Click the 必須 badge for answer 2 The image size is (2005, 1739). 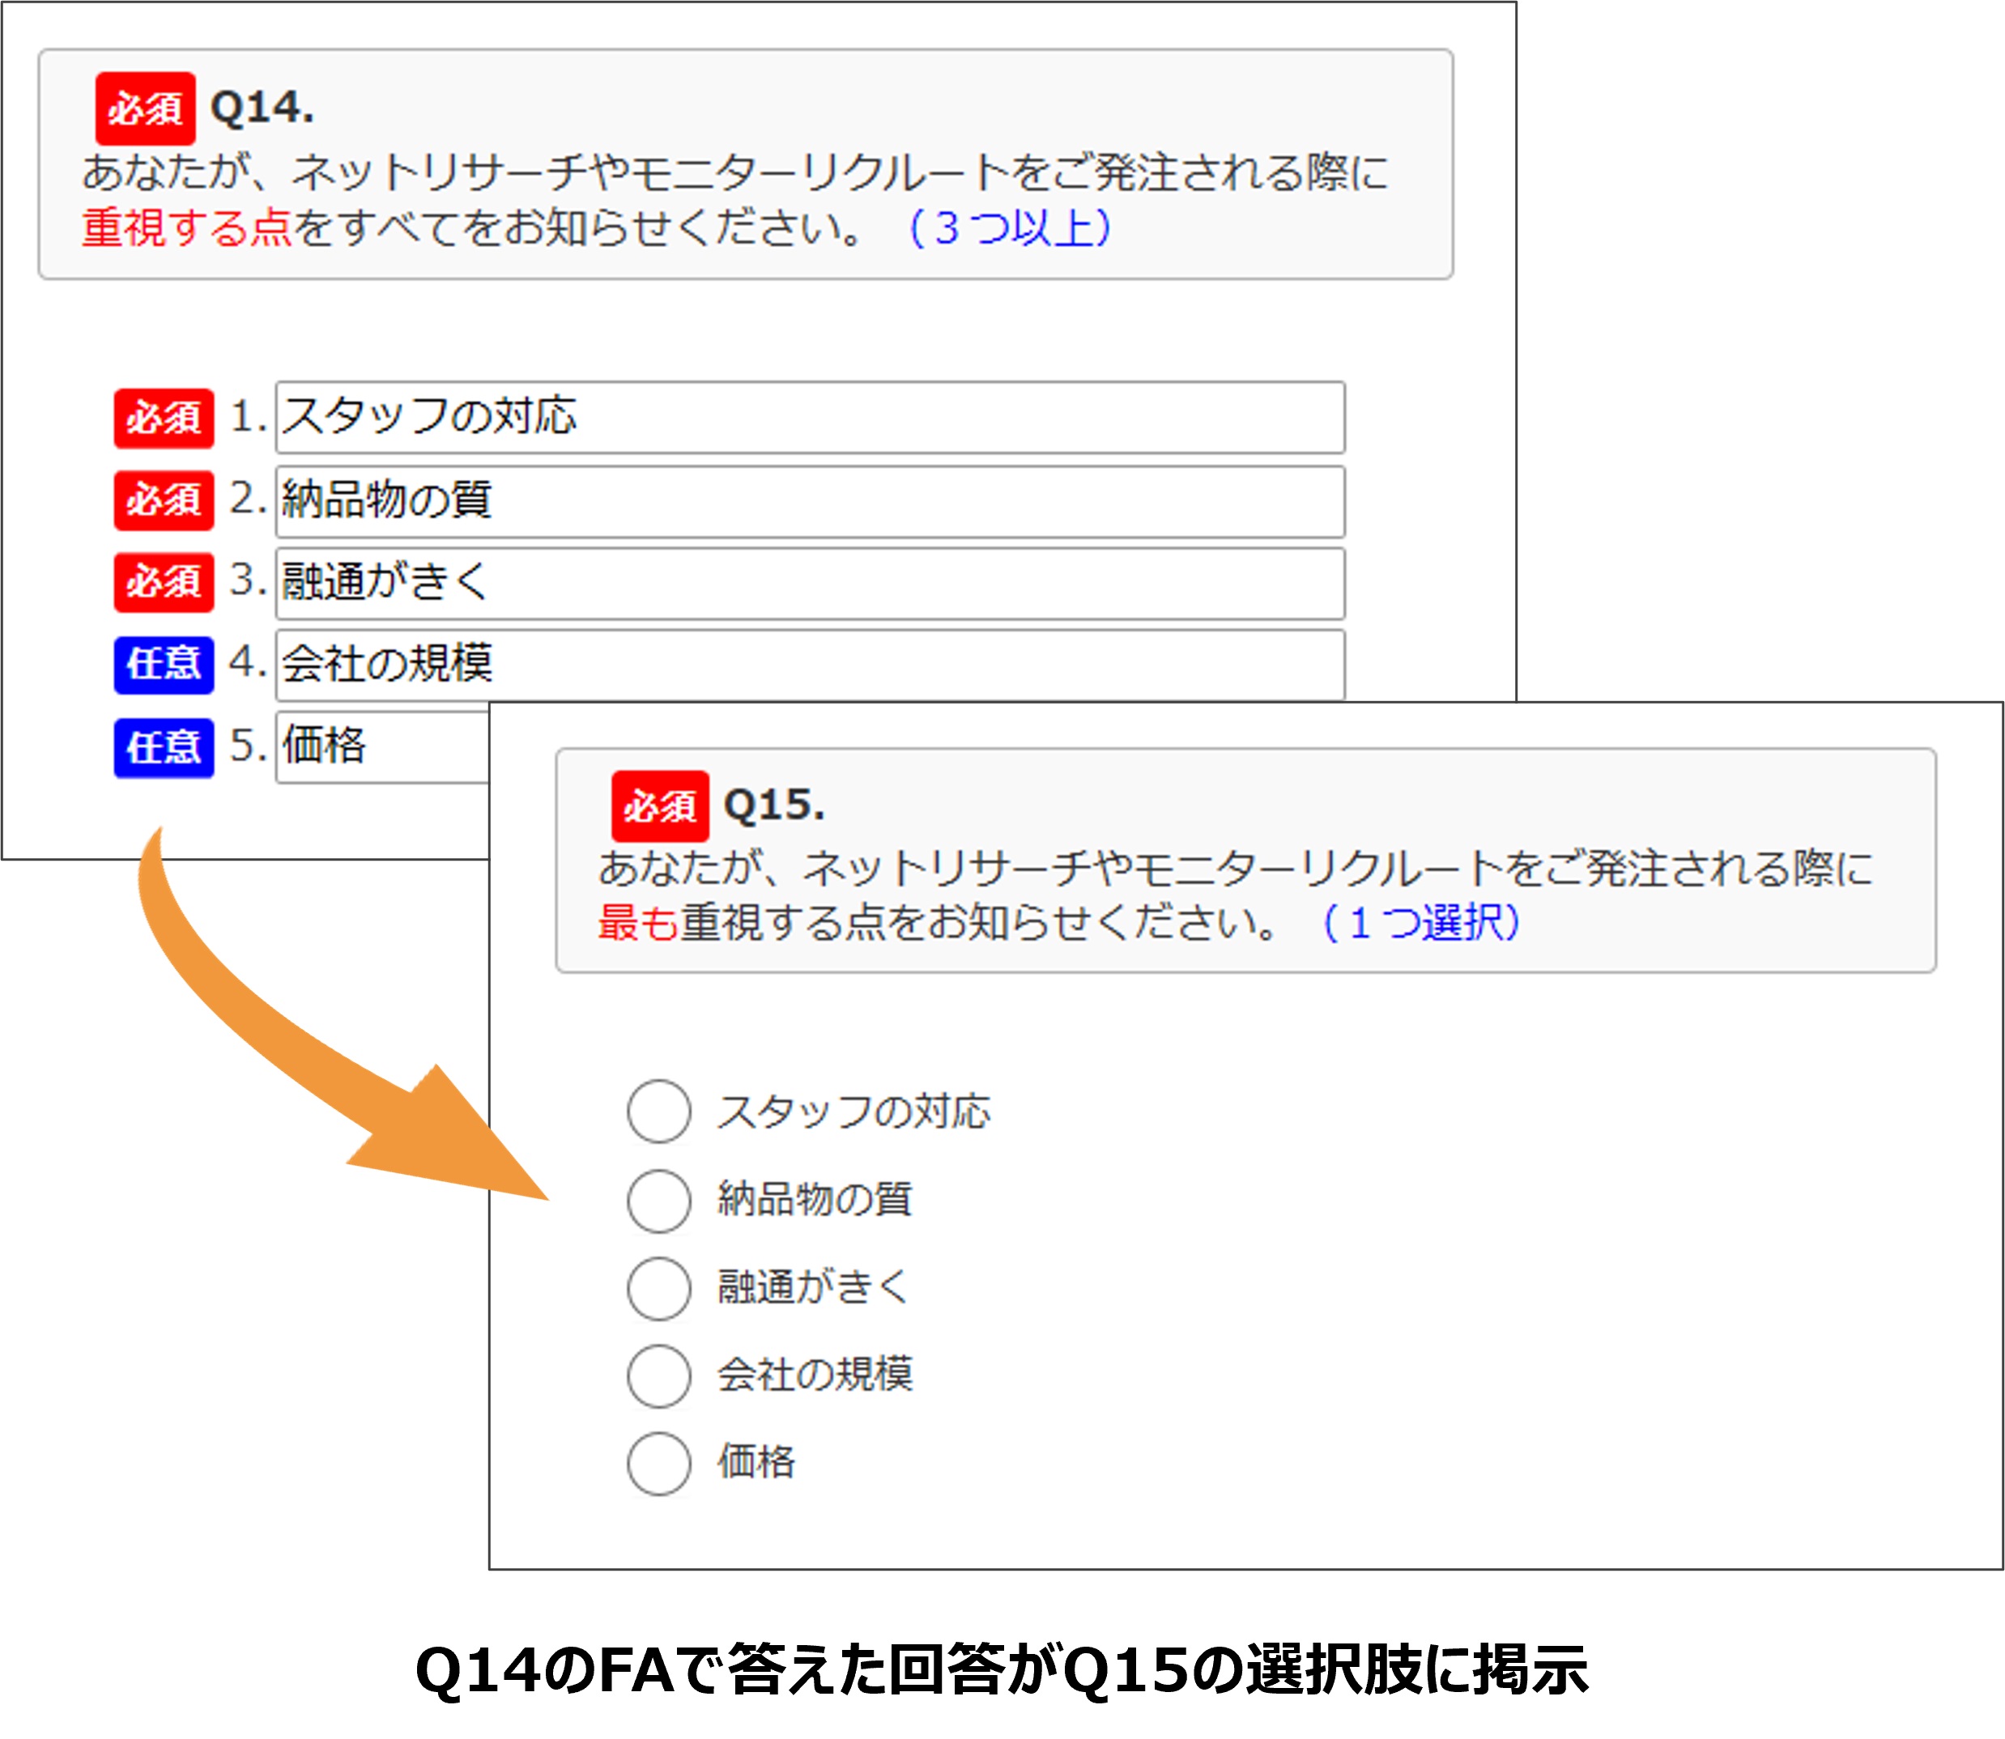163,501
